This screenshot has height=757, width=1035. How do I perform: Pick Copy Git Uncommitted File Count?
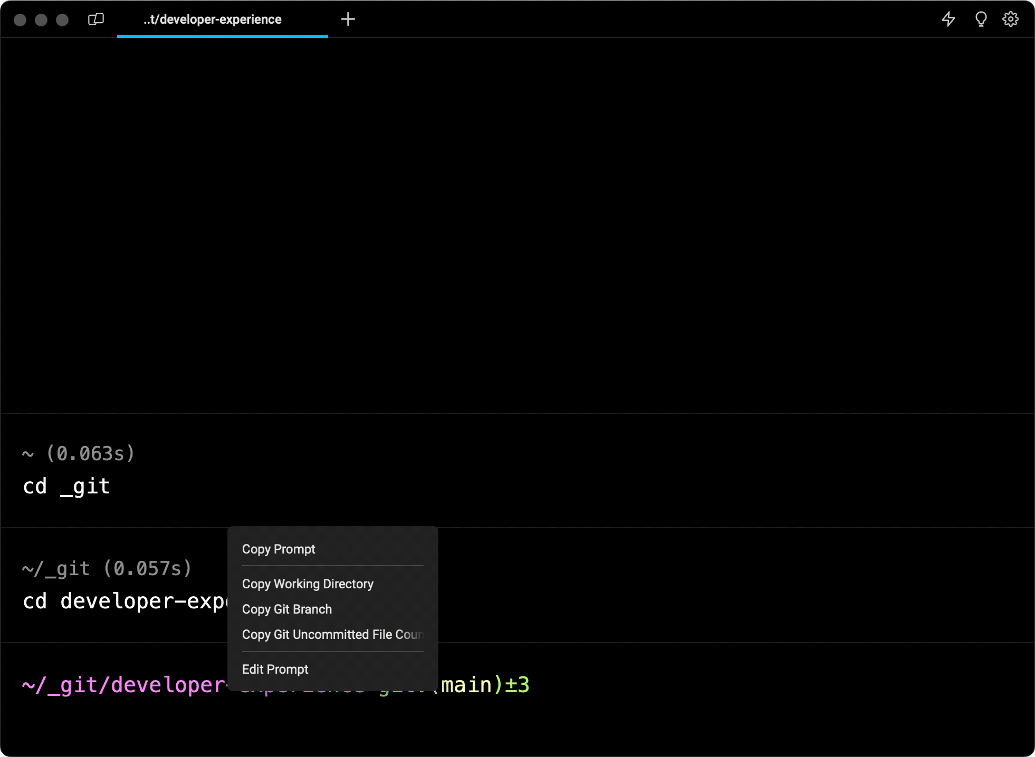[332, 635]
